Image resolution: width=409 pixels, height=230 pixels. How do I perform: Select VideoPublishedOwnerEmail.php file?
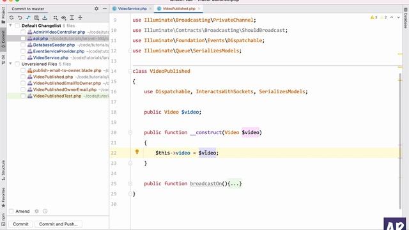pos(65,89)
